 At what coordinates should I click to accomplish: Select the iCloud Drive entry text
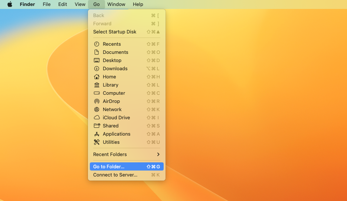click(117, 117)
